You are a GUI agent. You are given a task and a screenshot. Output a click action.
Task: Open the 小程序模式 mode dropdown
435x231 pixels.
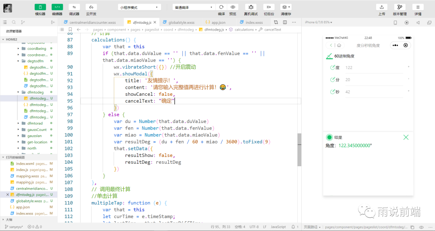[139, 7]
